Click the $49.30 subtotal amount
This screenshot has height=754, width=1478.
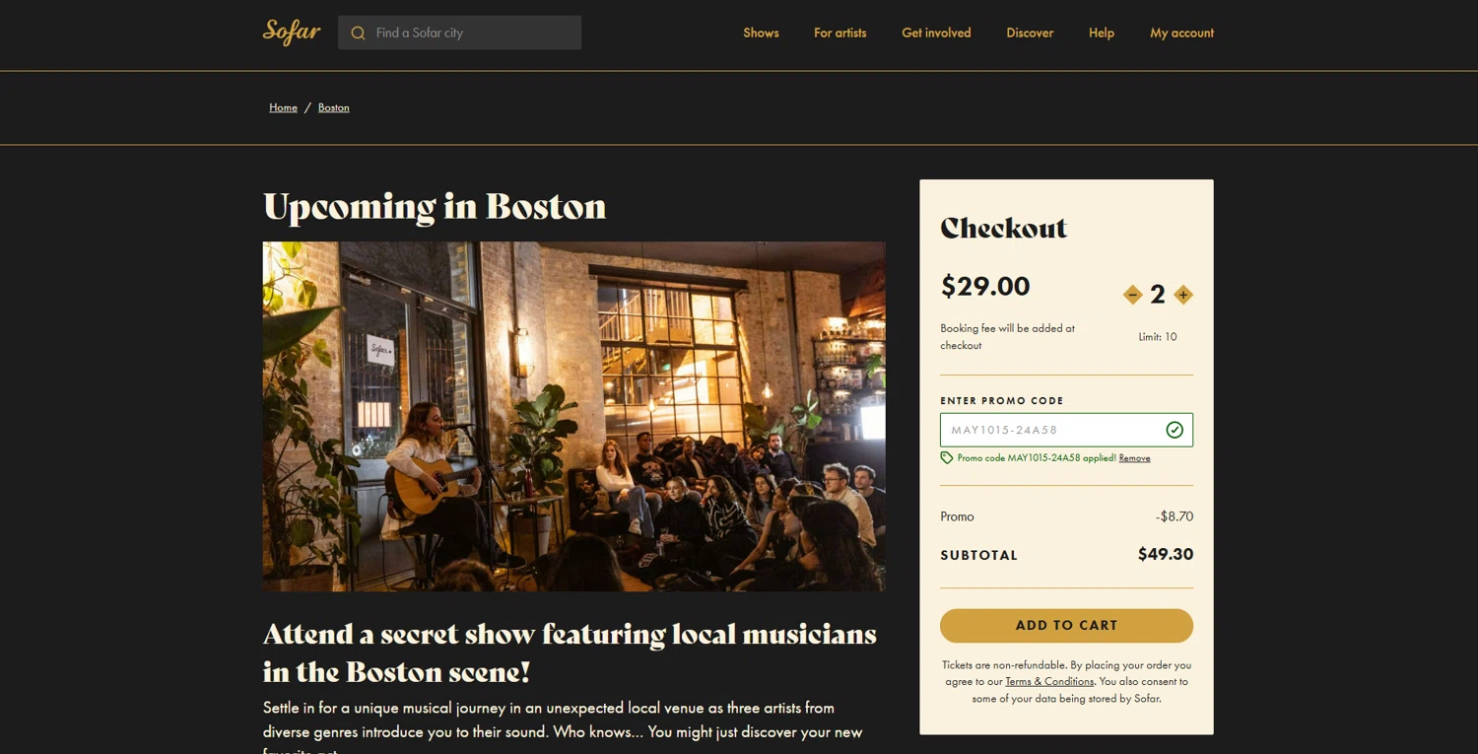(1166, 554)
